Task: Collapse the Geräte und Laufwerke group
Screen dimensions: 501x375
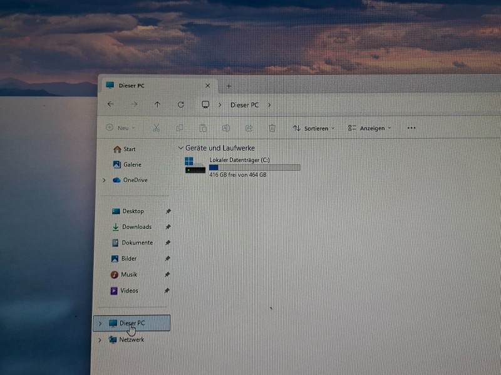Action: pyautogui.click(x=181, y=148)
